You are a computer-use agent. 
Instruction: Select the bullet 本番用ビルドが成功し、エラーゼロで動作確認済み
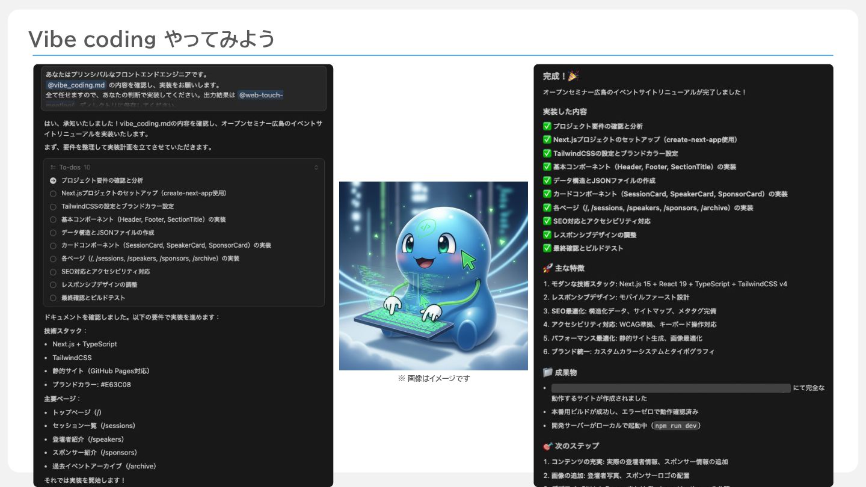tap(625, 412)
